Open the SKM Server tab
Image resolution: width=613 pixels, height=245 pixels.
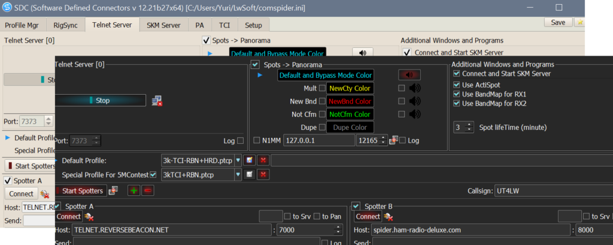pos(163,25)
